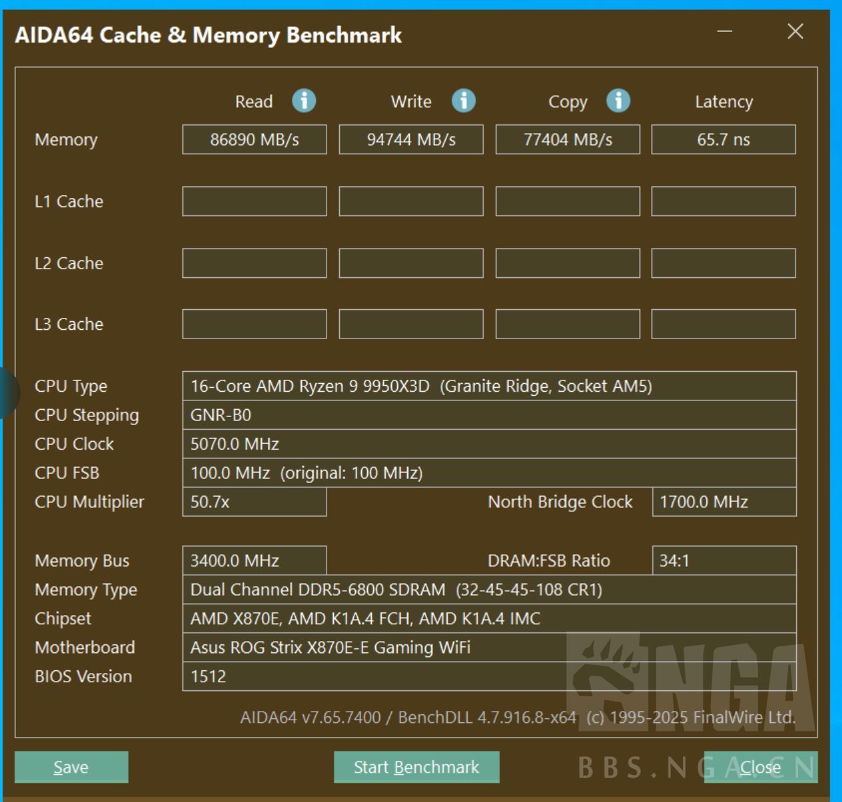Select the Memory Write result of 94744 MB/s
Screen dimensions: 842x802
(411, 139)
